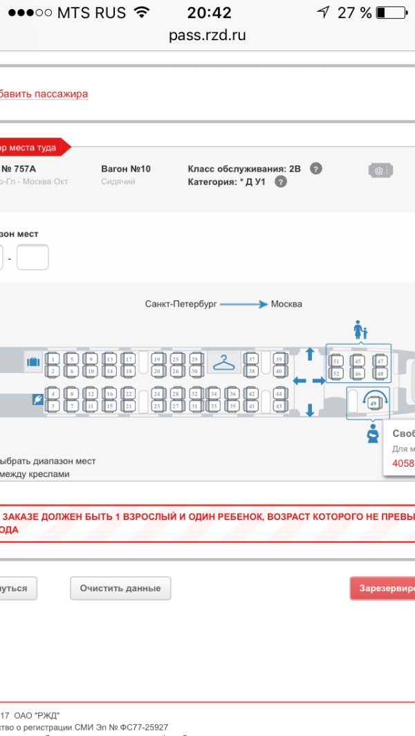Screen dimensions: 415x736
Task: Click the luggage suitcase icon in carriage
Action: [33, 361]
